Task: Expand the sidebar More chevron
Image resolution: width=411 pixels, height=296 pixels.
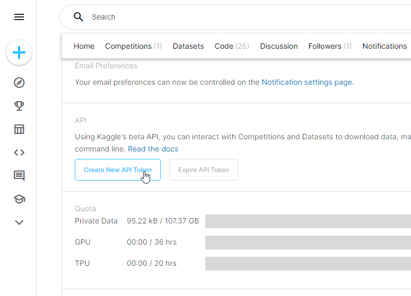Action: click(x=19, y=222)
